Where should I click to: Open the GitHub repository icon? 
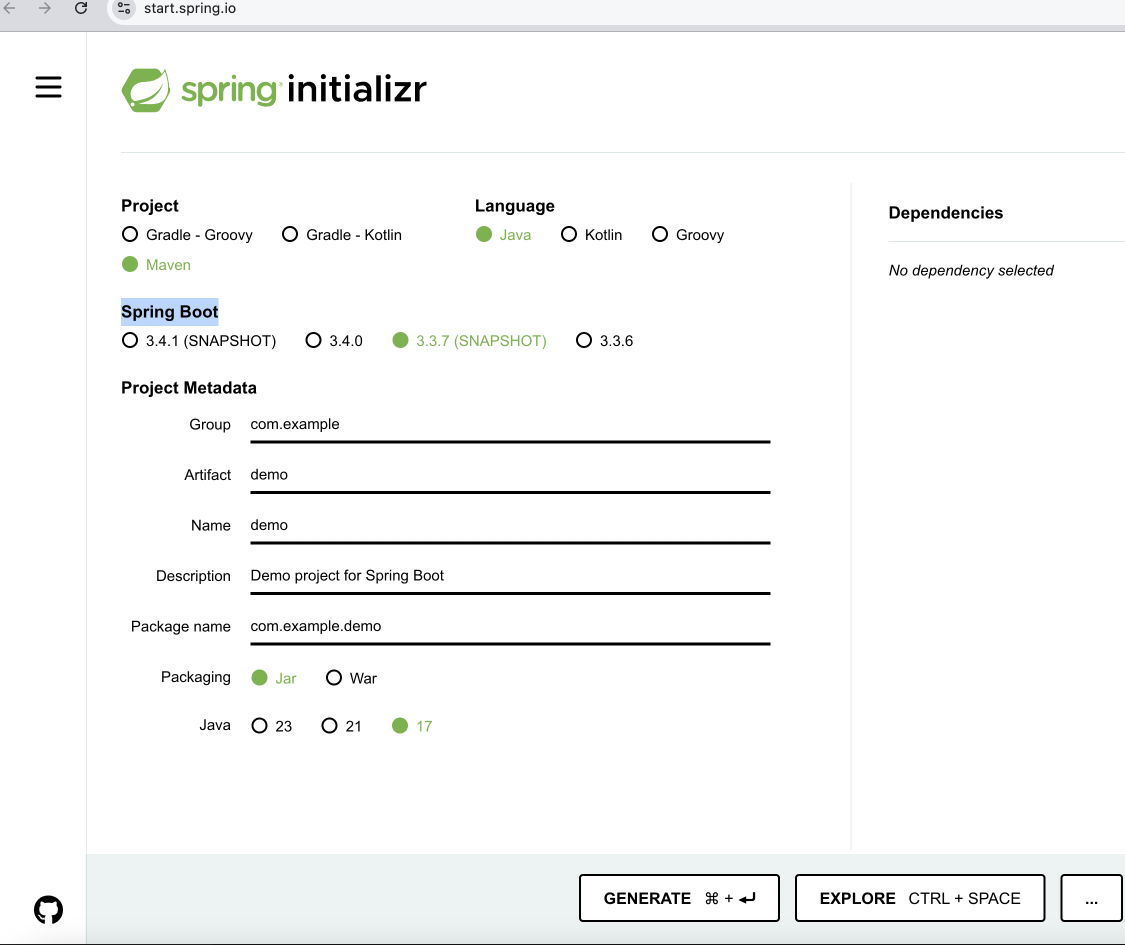(x=48, y=909)
